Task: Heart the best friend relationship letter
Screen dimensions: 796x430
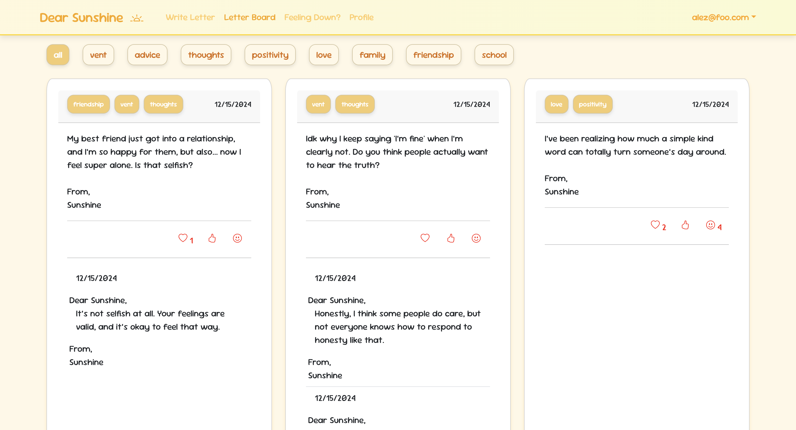Action: point(183,238)
